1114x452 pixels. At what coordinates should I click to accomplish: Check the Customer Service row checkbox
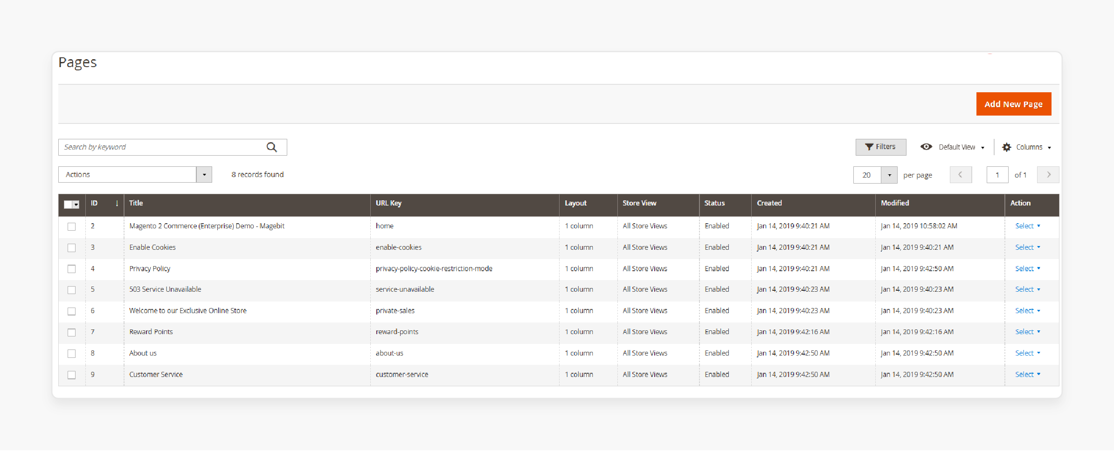tap(71, 375)
